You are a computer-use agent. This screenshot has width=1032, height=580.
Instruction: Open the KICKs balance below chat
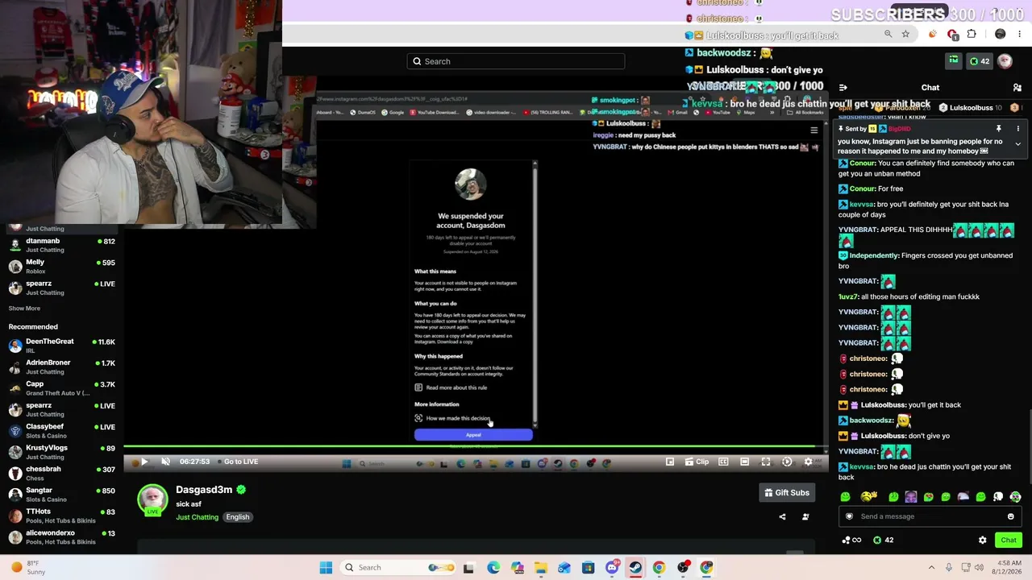pyautogui.click(x=883, y=541)
